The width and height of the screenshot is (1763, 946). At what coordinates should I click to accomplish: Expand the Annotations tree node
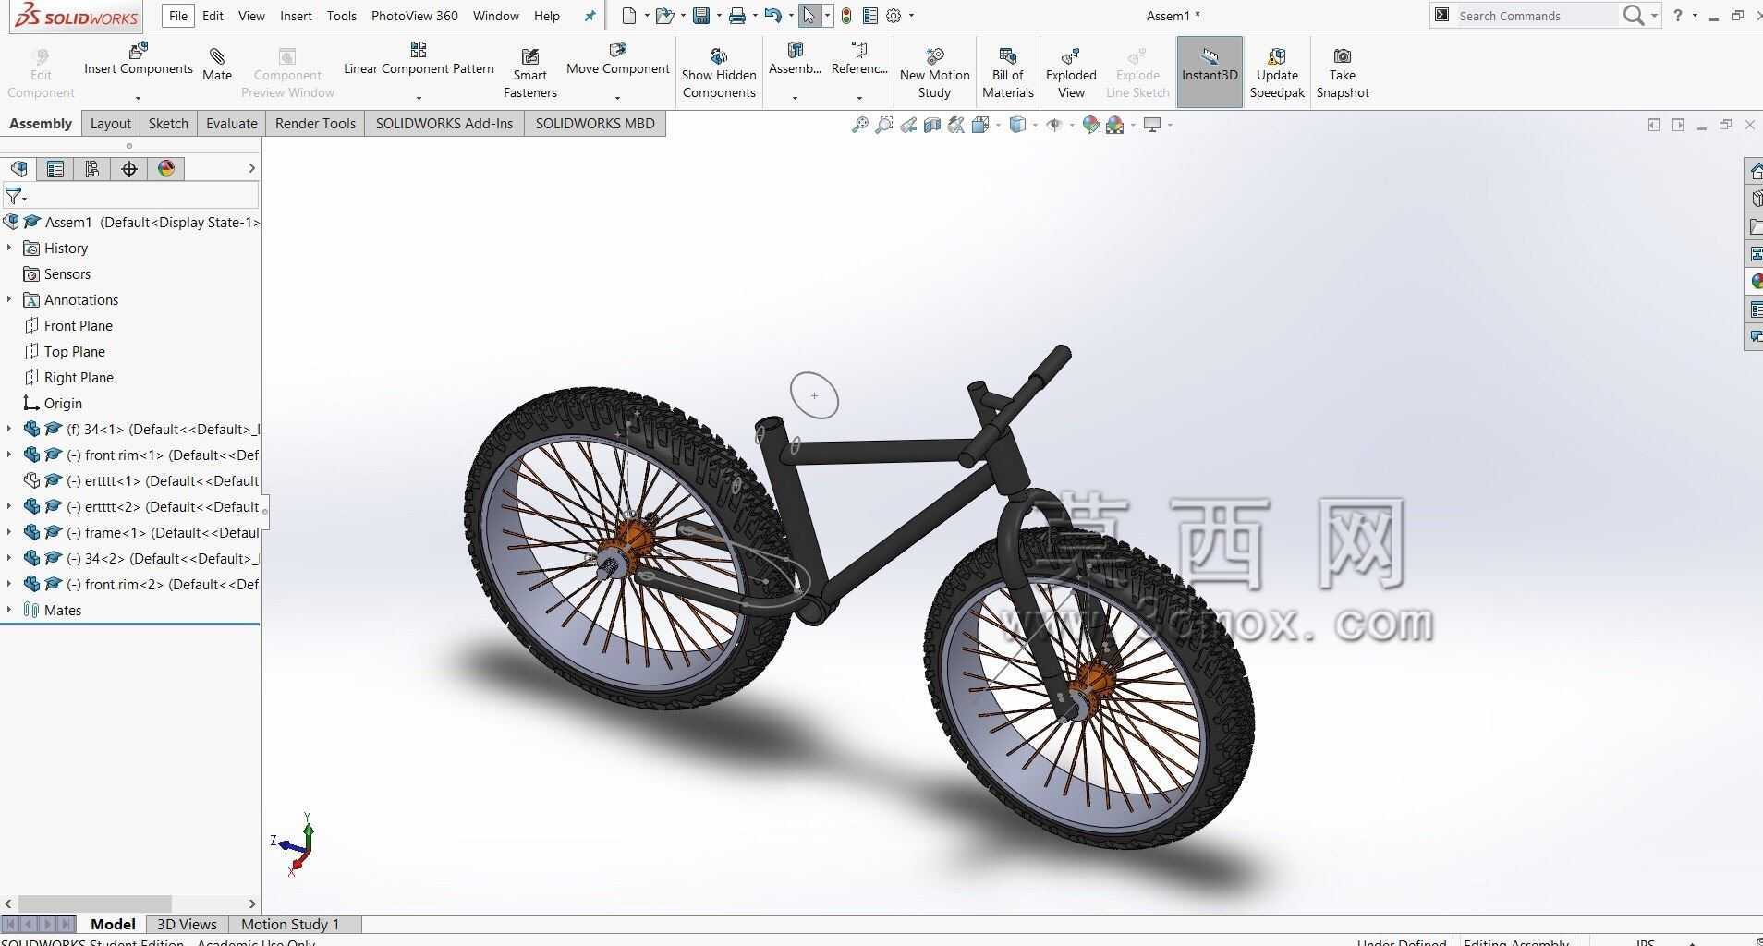click(x=9, y=299)
